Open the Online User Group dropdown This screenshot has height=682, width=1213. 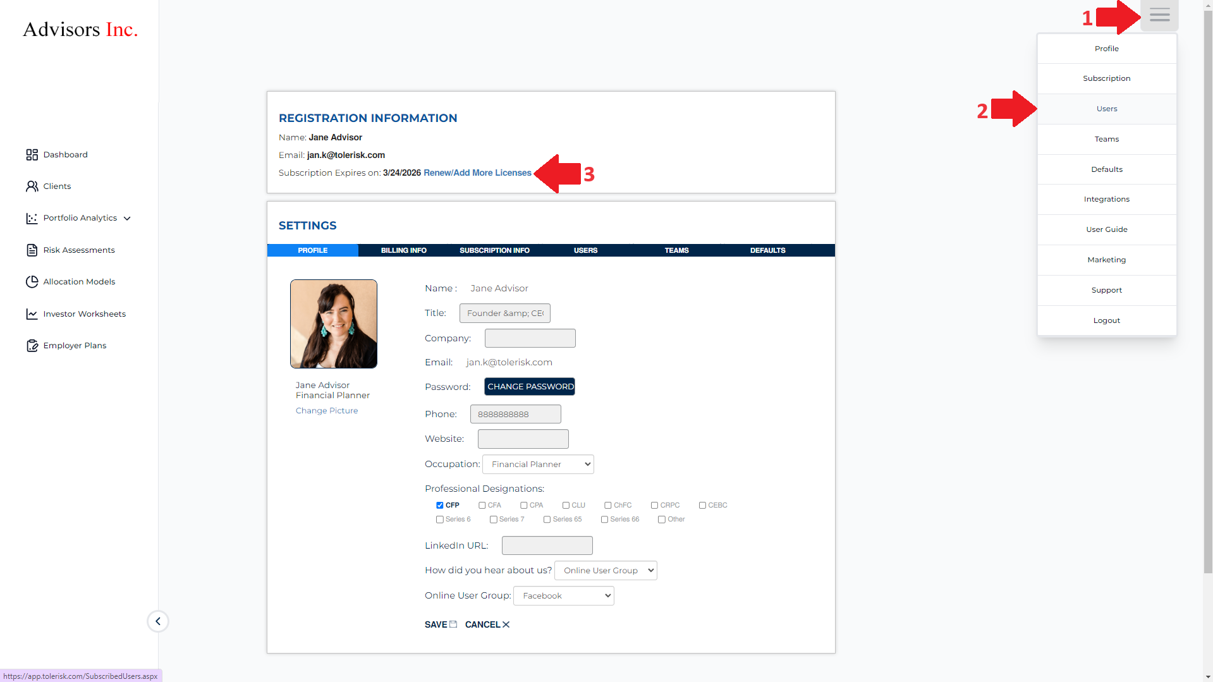point(563,596)
